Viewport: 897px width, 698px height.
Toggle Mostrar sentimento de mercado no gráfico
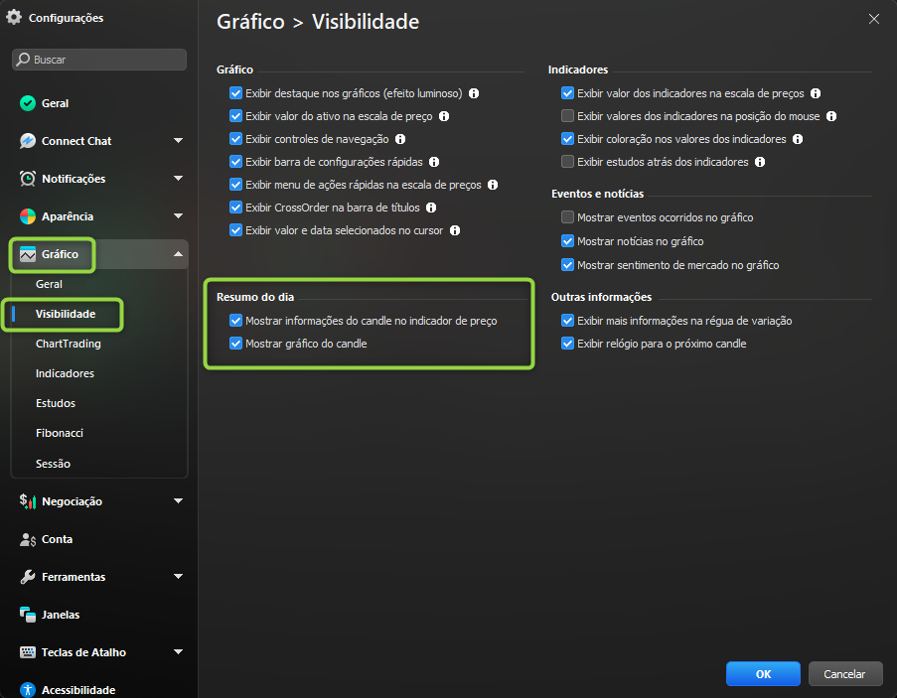[567, 265]
